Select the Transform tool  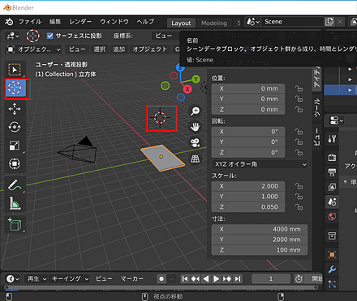pyautogui.click(x=15, y=163)
